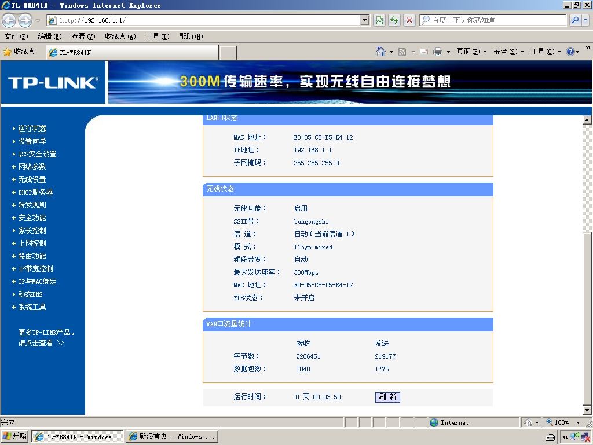Click the Print icon

(x=438, y=52)
